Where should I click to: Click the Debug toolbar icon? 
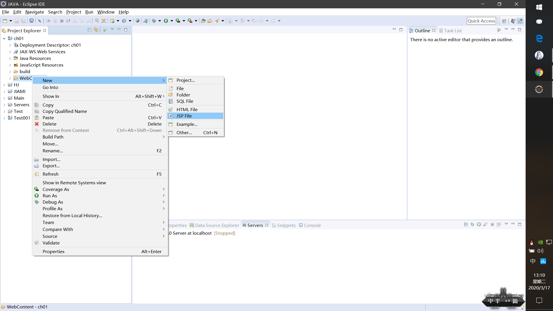(x=154, y=21)
